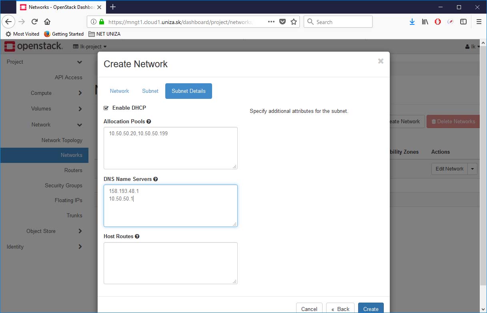Go back with the browser back arrow
487x313 pixels.
point(9,22)
